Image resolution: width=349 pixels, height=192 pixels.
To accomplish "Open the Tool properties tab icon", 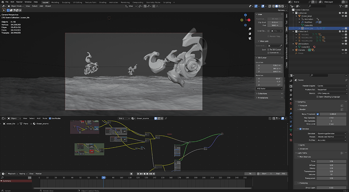I will [x=291, y=81].
